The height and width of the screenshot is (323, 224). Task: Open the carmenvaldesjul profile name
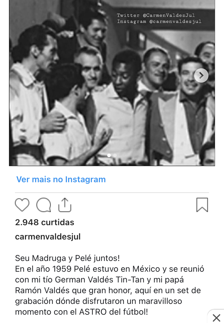tap(48, 237)
